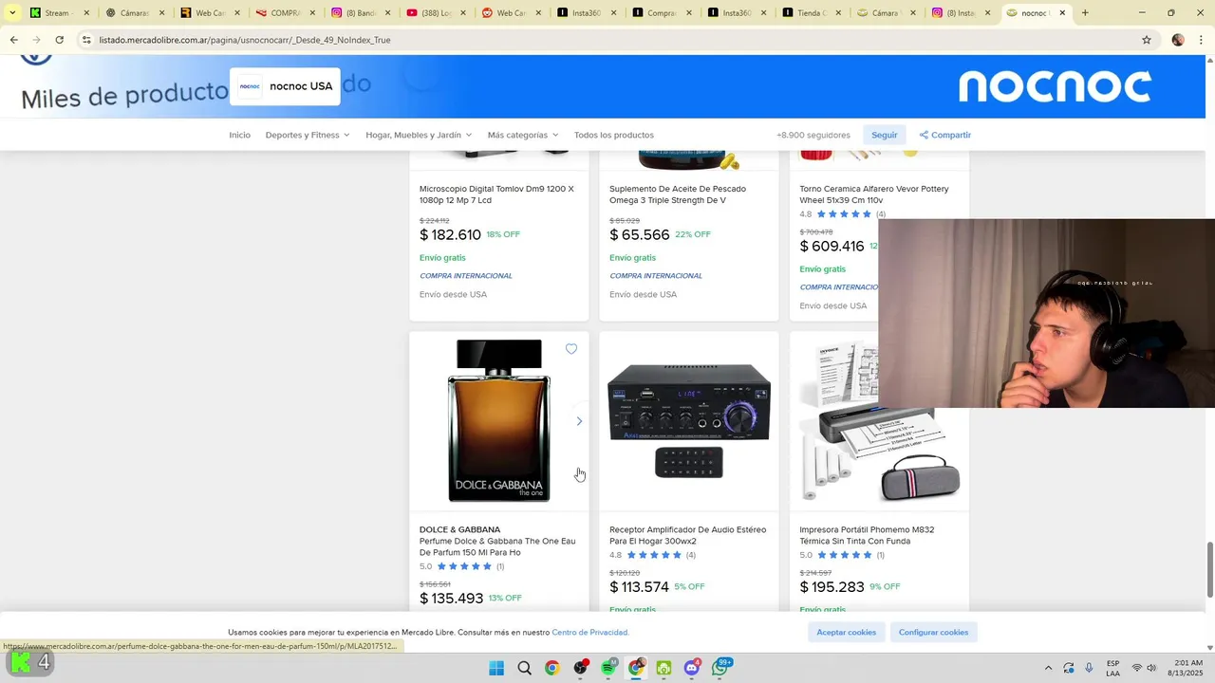Open Impresora Portátil Phomemo M832 listing
This screenshot has height=683, width=1215.
coord(867,535)
